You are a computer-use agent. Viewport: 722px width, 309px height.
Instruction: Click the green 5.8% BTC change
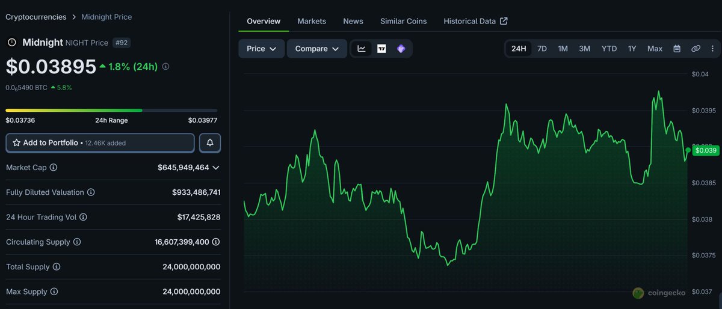61,88
